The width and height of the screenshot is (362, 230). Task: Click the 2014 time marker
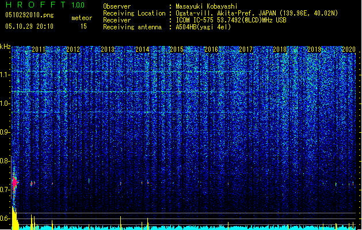[x=142, y=49]
